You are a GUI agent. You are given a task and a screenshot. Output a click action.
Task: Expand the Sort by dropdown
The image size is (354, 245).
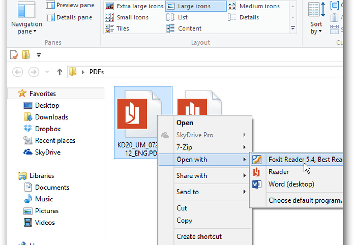click(316, 28)
